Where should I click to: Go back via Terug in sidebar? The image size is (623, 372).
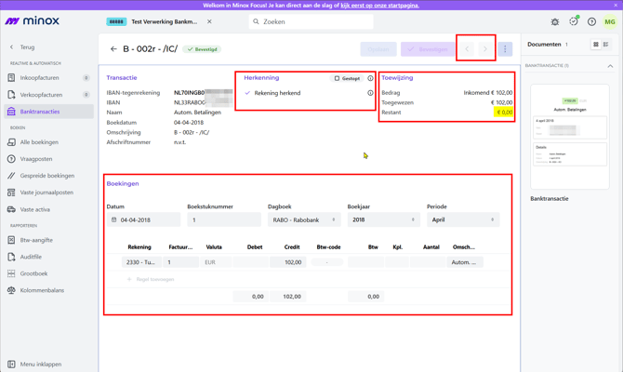pos(23,46)
